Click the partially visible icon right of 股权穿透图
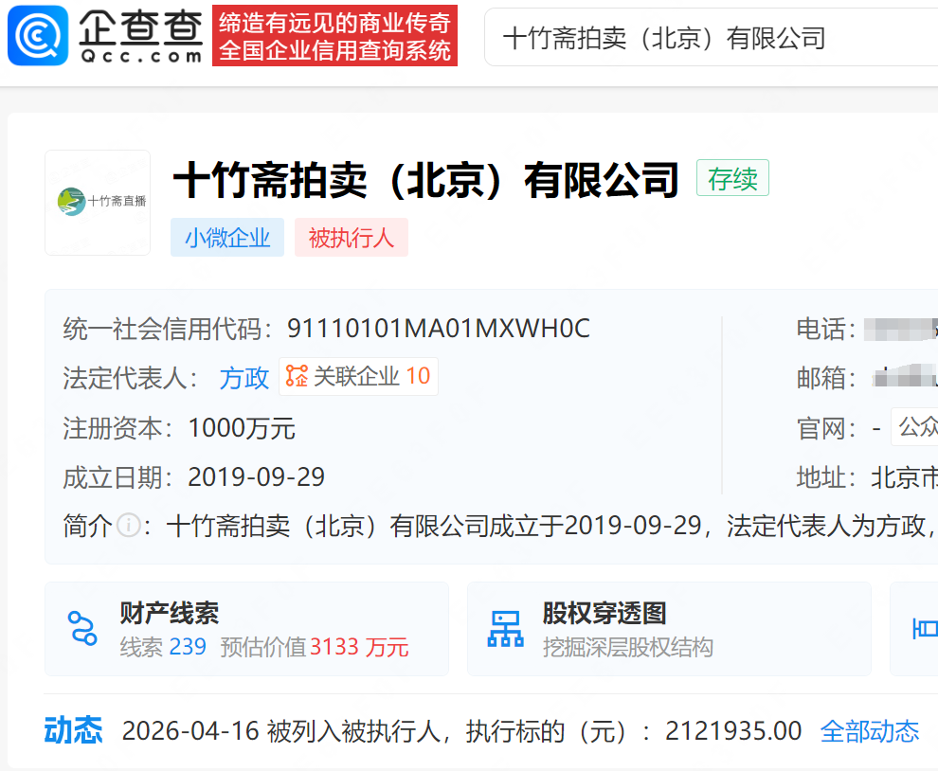 [x=924, y=629]
